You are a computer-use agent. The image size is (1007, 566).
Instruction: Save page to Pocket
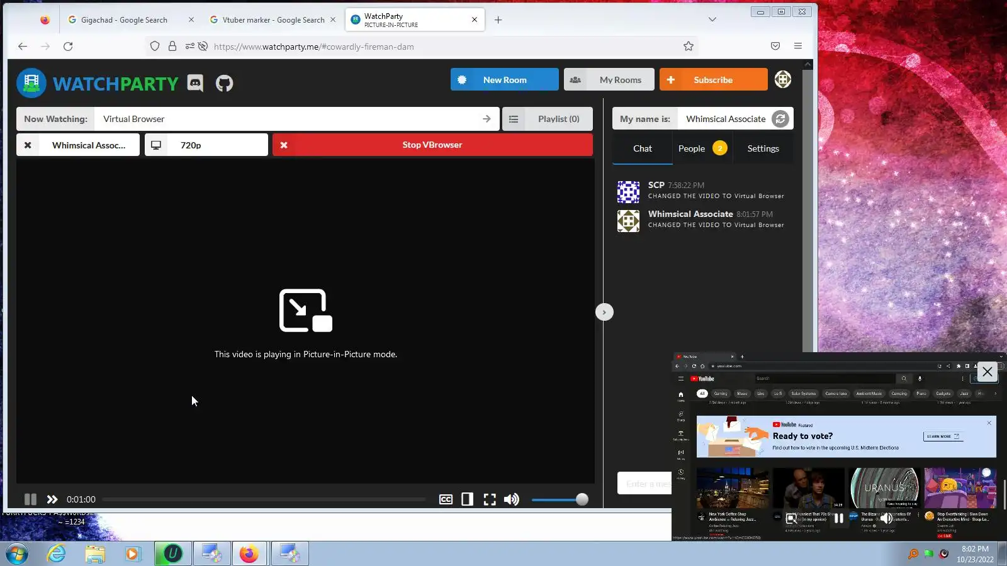tap(775, 47)
